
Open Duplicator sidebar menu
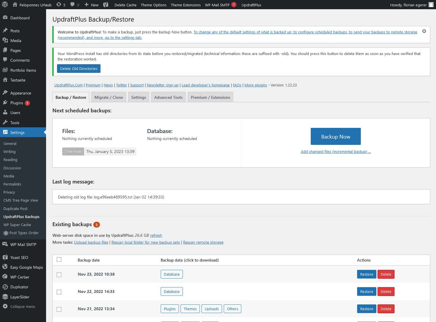23,287
